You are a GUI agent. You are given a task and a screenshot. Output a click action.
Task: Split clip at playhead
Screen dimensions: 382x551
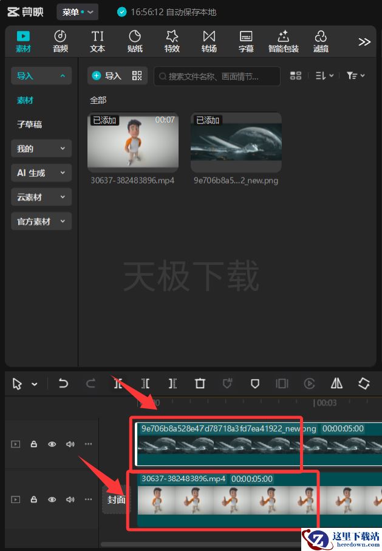(118, 383)
